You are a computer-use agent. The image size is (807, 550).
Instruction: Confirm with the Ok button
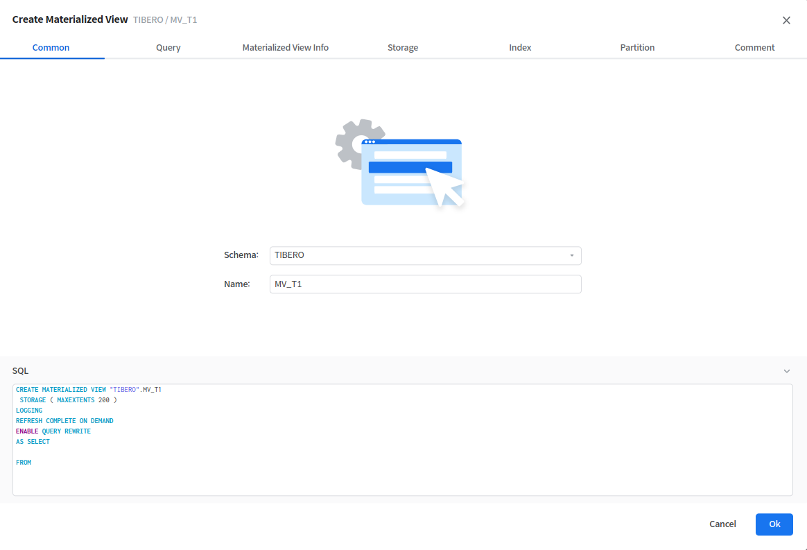(x=774, y=524)
